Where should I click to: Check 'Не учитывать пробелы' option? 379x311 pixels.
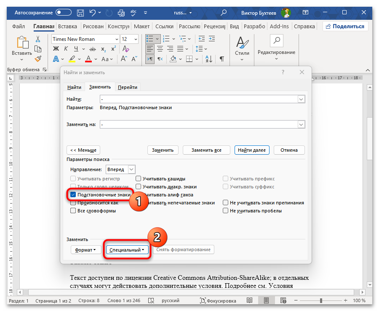tap(226, 211)
